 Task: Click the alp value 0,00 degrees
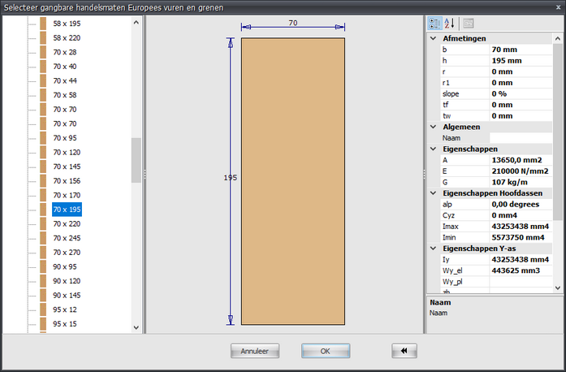pyautogui.click(x=521, y=204)
